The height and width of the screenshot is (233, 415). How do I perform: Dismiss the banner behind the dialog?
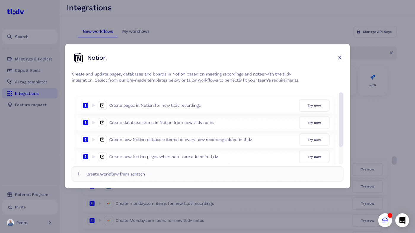click(391, 53)
